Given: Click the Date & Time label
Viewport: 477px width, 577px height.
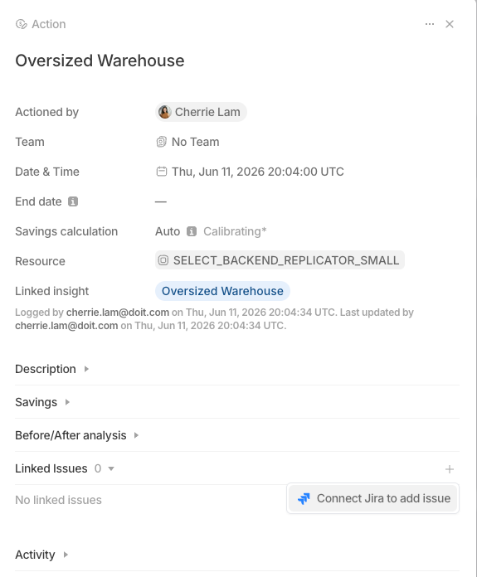Looking at the screenshot, I should tap(47, 172).
